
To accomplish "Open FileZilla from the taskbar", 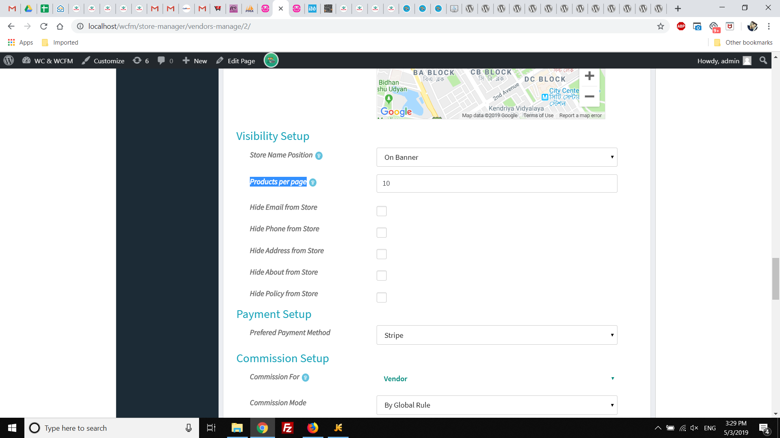I will click(288, 428).
